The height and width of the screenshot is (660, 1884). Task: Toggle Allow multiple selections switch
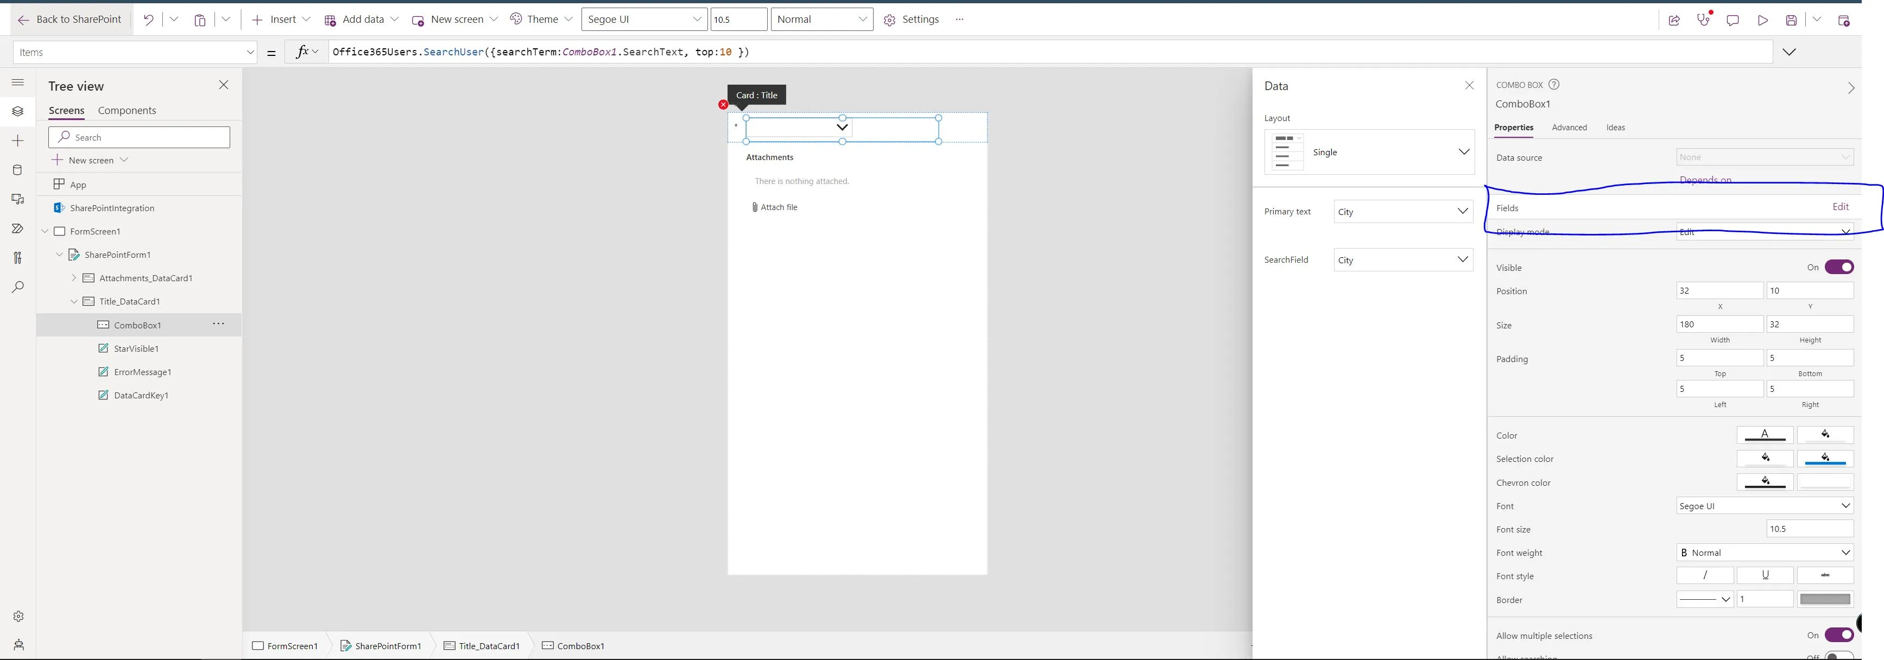(1838, 635)
